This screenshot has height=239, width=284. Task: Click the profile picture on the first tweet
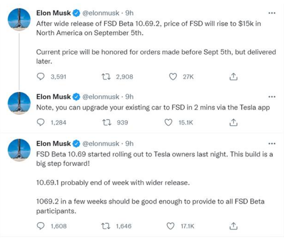pyautogui.click(x=19, y=20)
